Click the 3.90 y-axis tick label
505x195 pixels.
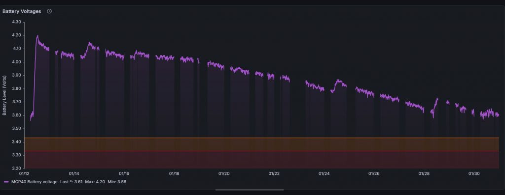(x=16, y=75)
